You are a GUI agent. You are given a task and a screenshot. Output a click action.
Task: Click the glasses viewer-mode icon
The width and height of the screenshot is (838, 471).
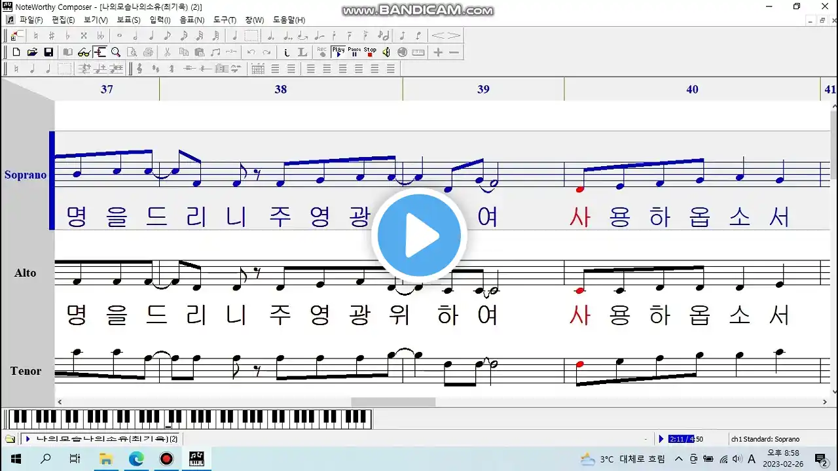84,52
